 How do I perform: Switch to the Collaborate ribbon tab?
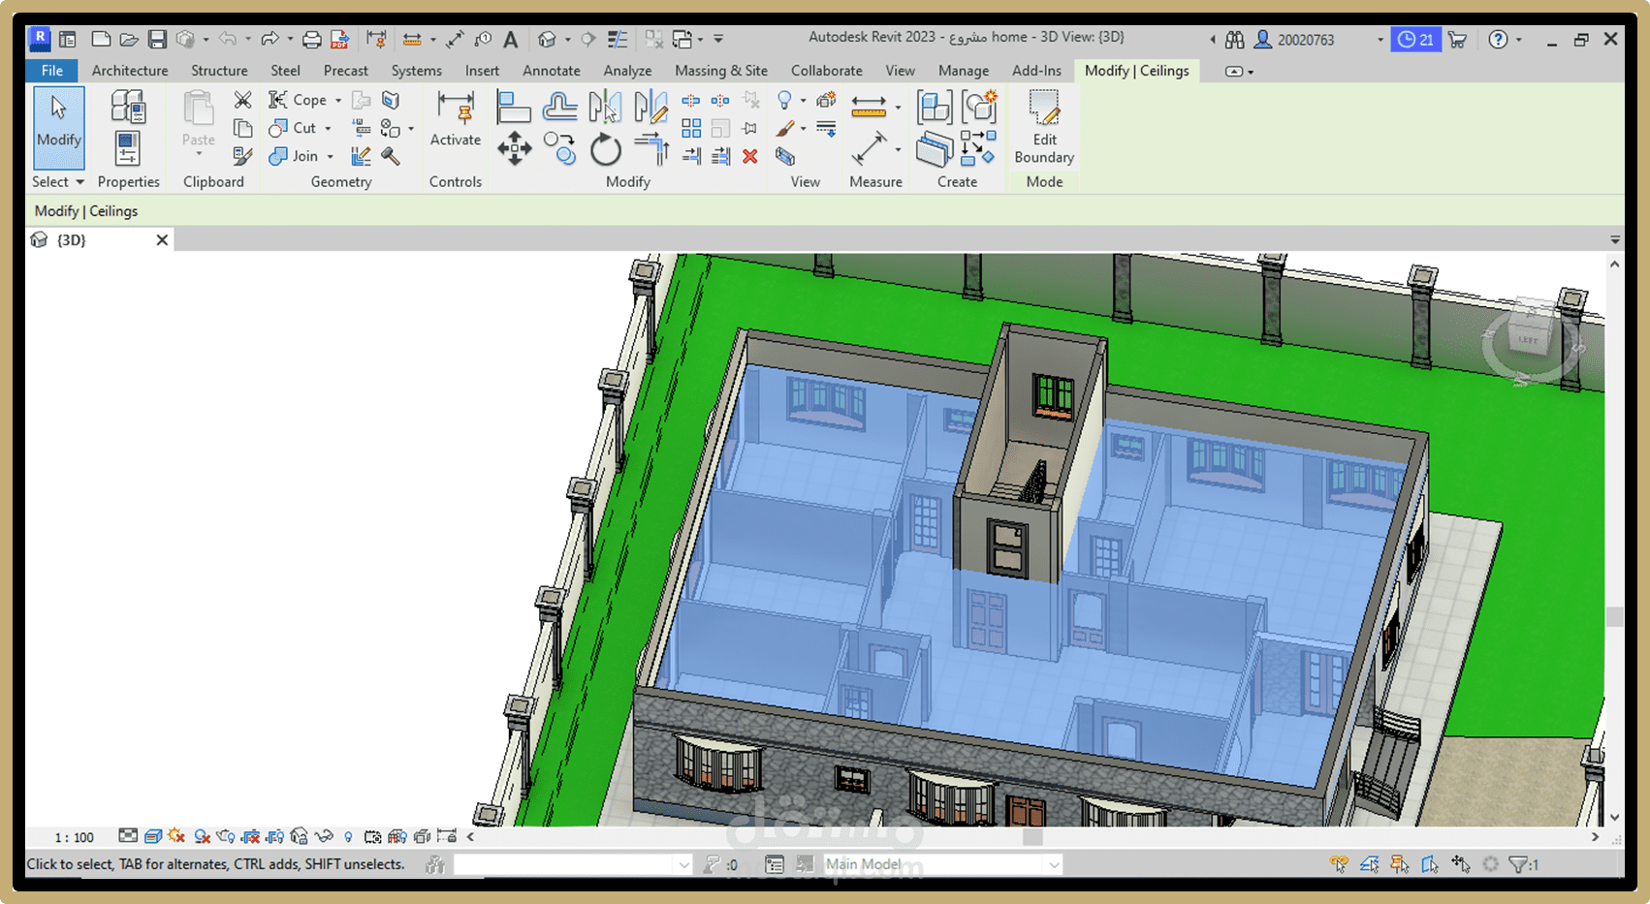[827, 71]
